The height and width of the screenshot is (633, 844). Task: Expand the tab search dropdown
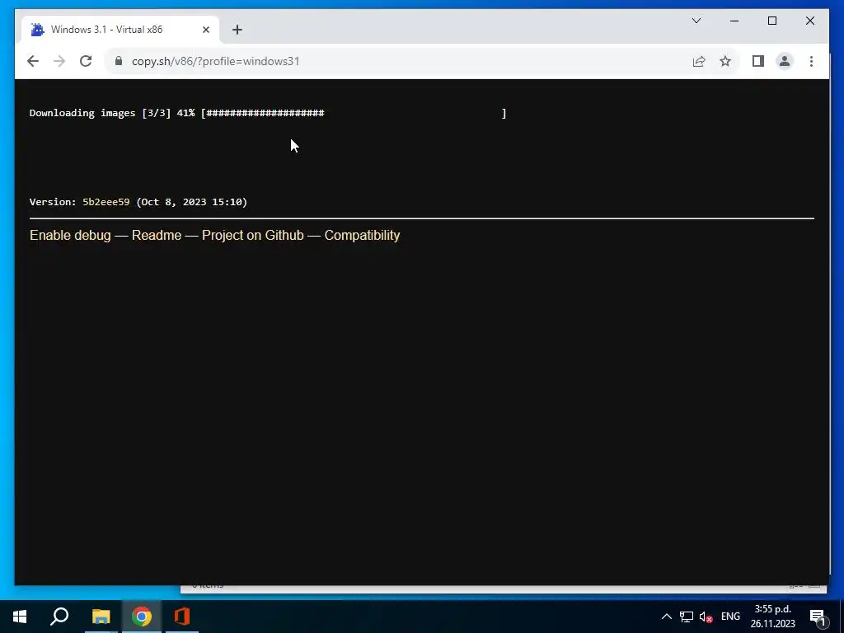[696, 21]
